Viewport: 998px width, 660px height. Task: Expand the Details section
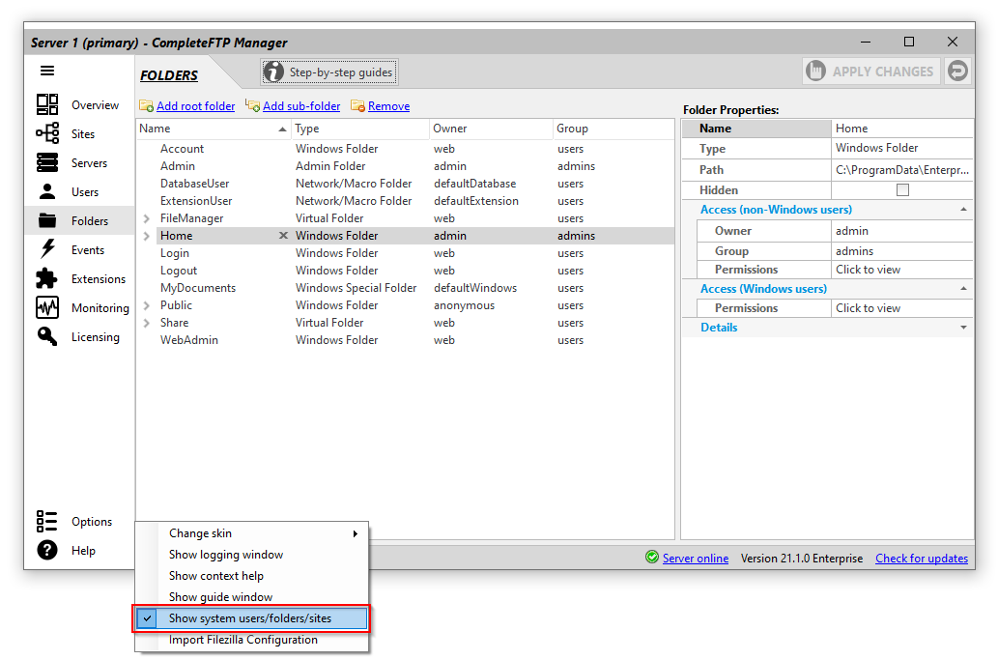[963, 328]
